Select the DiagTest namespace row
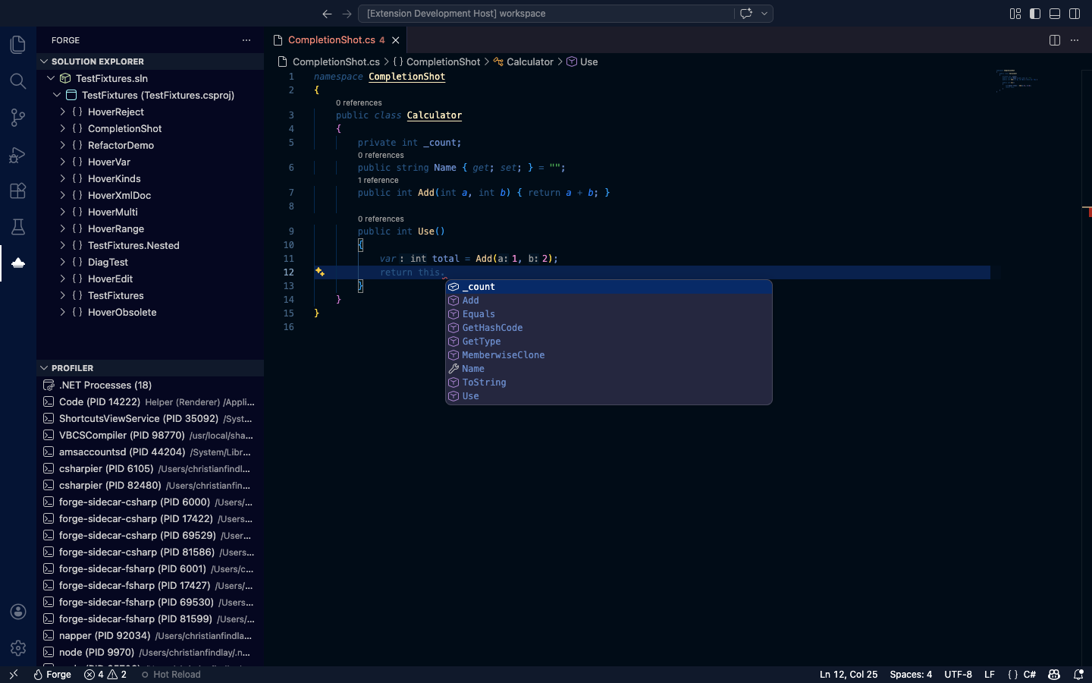 point(150,262)
